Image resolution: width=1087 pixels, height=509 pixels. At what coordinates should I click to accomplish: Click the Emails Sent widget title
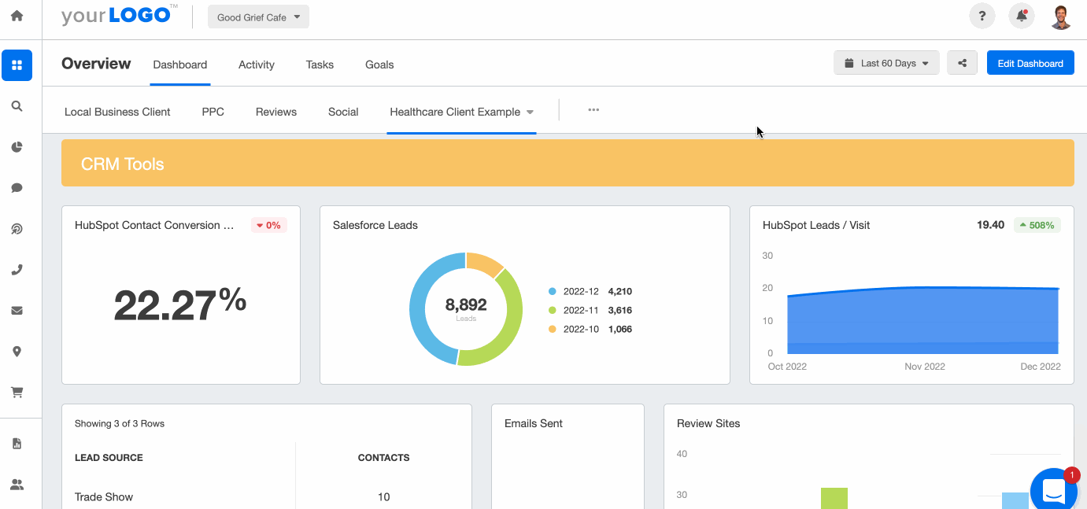point(534,423)
